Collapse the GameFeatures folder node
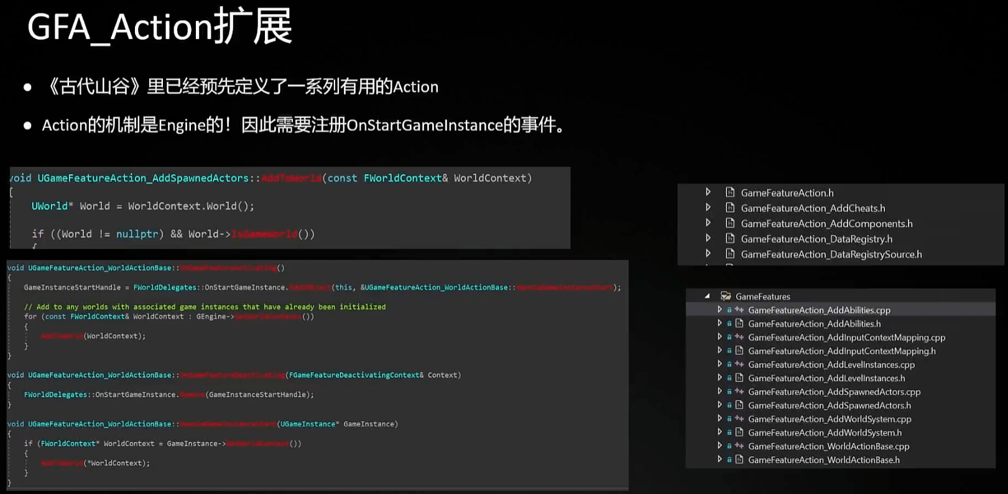The image size is (1008, 494). coord(707,296)
